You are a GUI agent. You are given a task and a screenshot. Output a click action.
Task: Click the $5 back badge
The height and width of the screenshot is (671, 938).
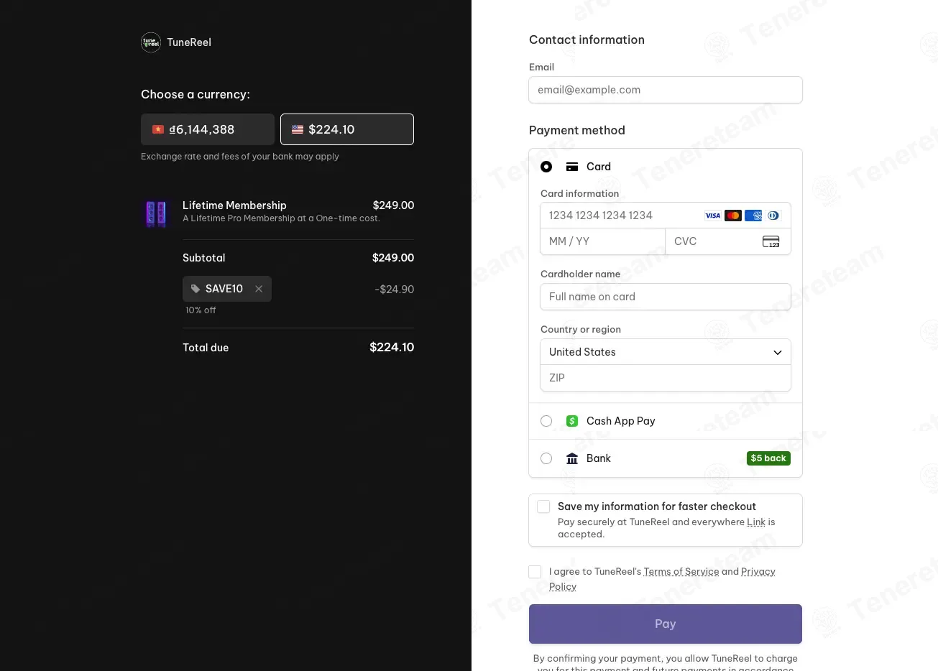click(768, 458)
